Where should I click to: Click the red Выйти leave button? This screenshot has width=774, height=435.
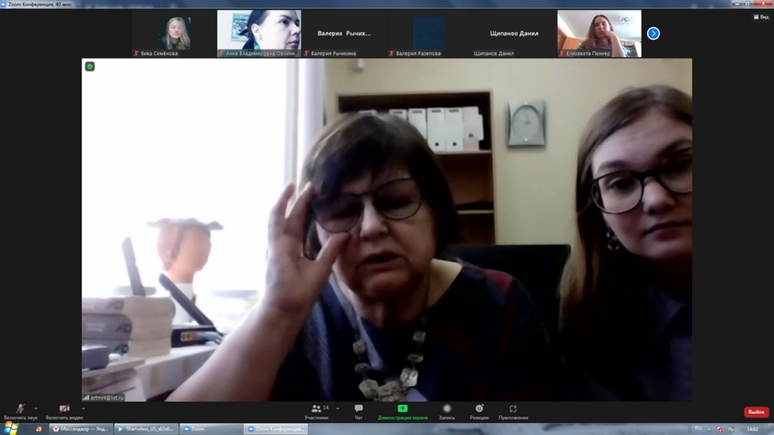click(756, 412)
